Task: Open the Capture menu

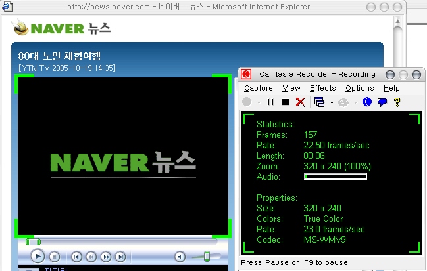Action: tap(259, 88)
